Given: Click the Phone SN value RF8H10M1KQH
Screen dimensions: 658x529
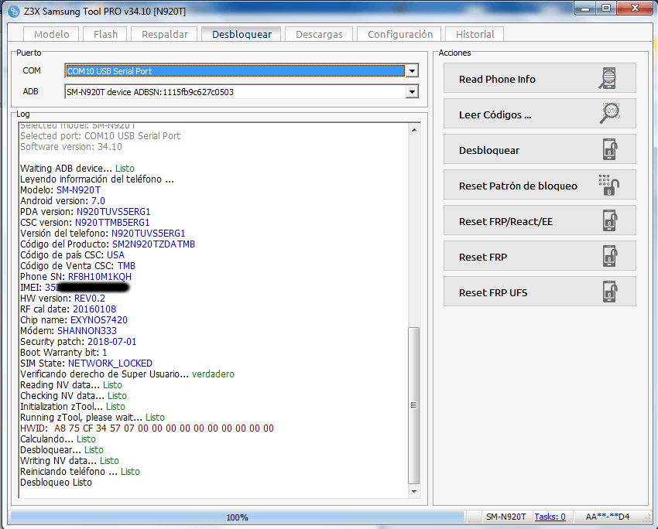Looking at the screenshot, I should pos(99,277).
